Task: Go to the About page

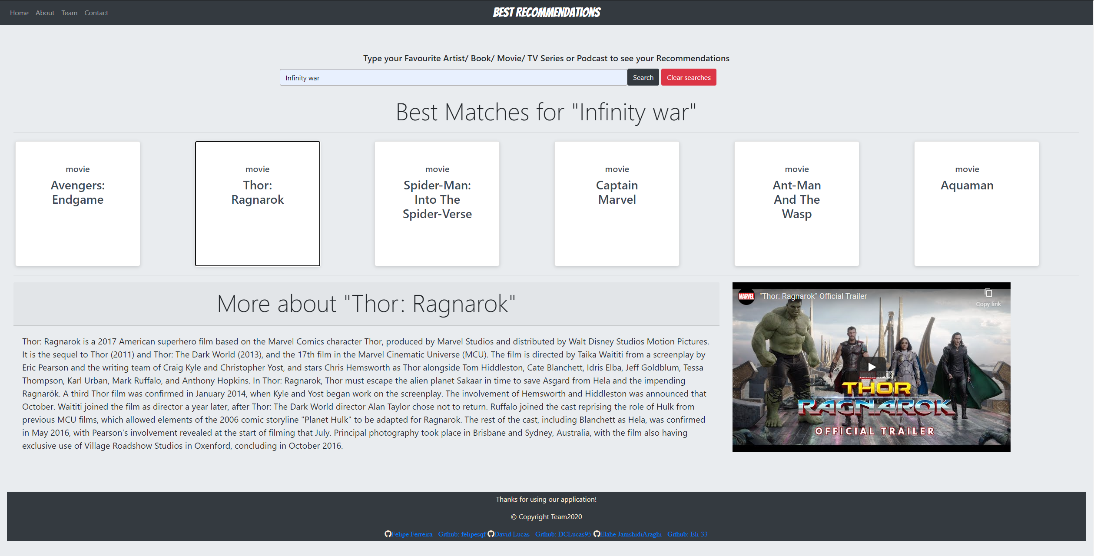Action: (45, 13)
